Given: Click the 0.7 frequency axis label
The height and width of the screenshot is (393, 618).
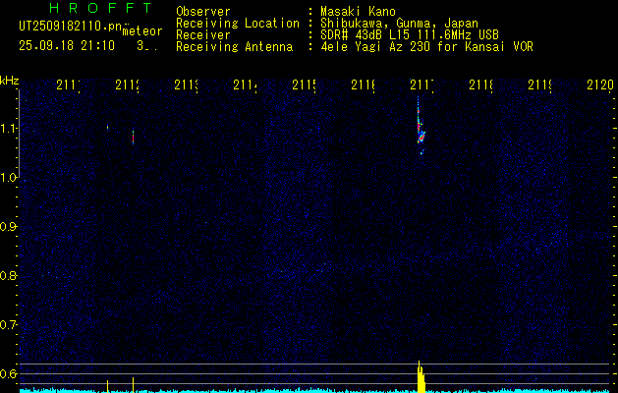Looking at the screenshot, I should pyautogui.click(x=9, y=325).
